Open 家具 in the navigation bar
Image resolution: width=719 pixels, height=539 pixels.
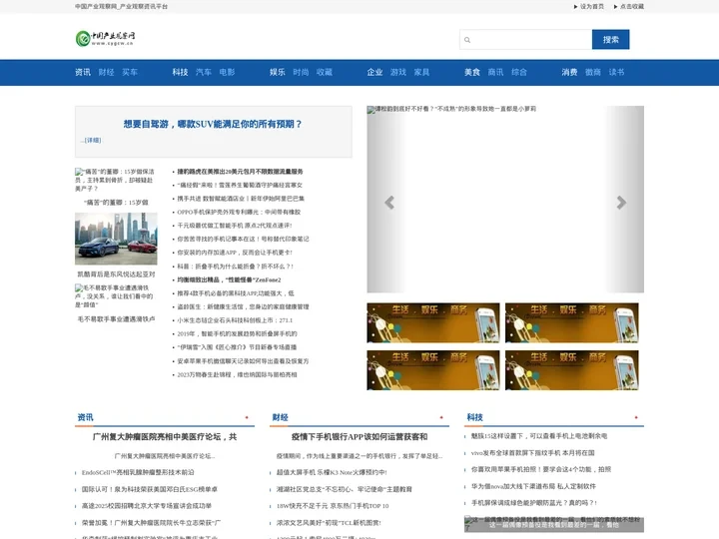[x=421, y=72]
